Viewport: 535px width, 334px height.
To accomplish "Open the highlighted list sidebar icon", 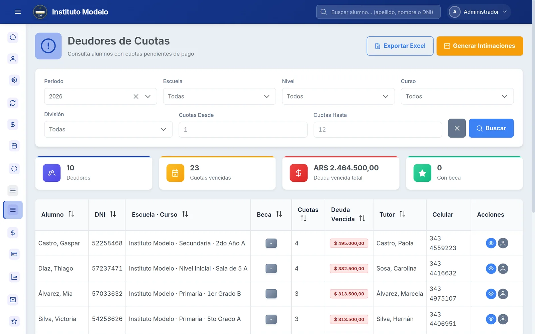I will 13,210.
